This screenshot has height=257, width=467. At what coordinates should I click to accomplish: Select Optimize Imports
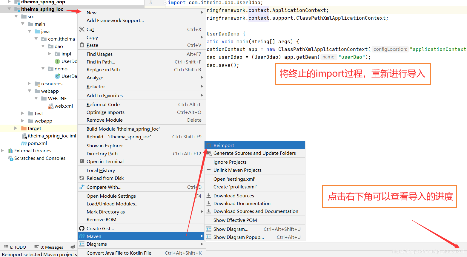(141, 112)
